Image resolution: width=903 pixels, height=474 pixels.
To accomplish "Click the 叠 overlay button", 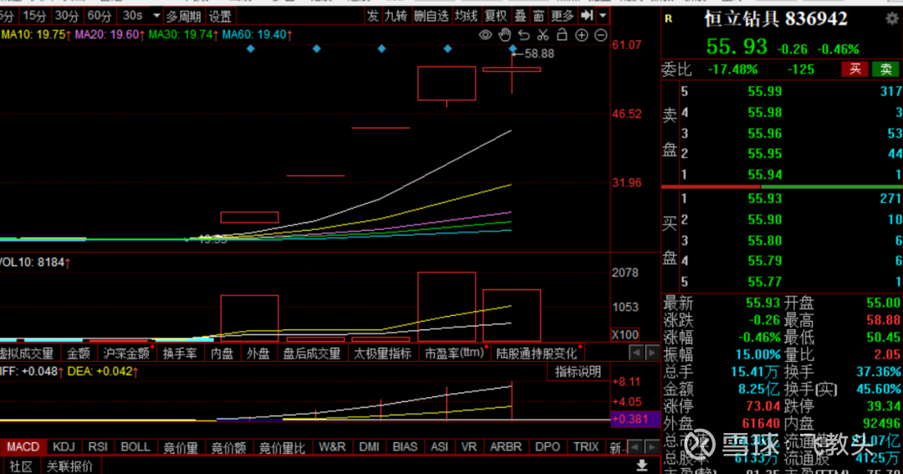I will [x=521, y=16].
